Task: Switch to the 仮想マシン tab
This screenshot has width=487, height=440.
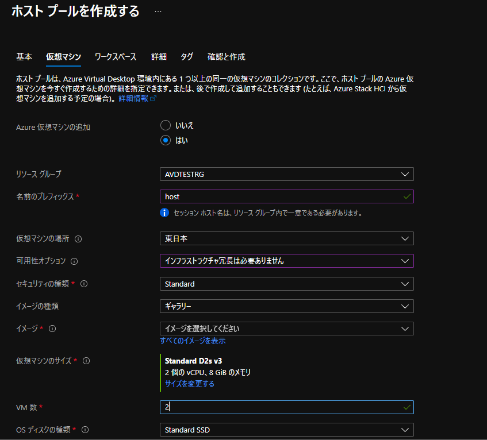Action: pos(63,57)
